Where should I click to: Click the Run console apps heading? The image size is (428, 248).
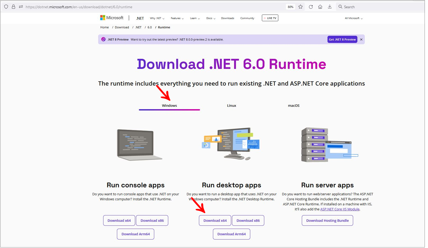pyautogui.click(x=136, y=185)
